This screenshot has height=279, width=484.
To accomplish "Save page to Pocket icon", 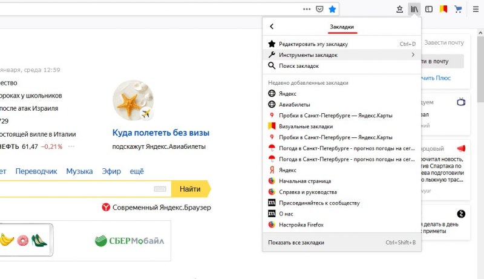I will (319, 9).
